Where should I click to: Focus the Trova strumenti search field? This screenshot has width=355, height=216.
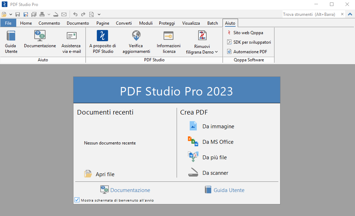pos(311,14)
